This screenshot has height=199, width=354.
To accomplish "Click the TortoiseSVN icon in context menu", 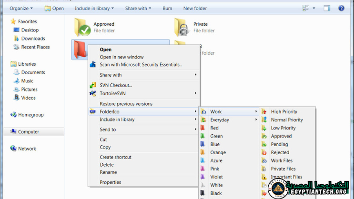I will 93,93.
